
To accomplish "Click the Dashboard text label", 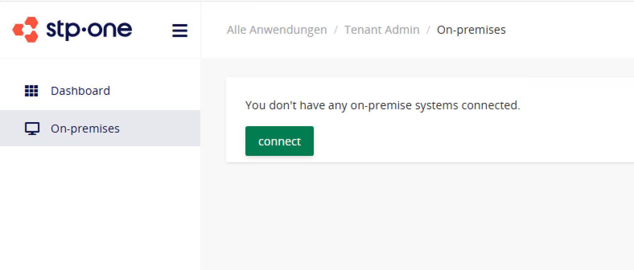I will pyautogui.click(x=80, y=91).
